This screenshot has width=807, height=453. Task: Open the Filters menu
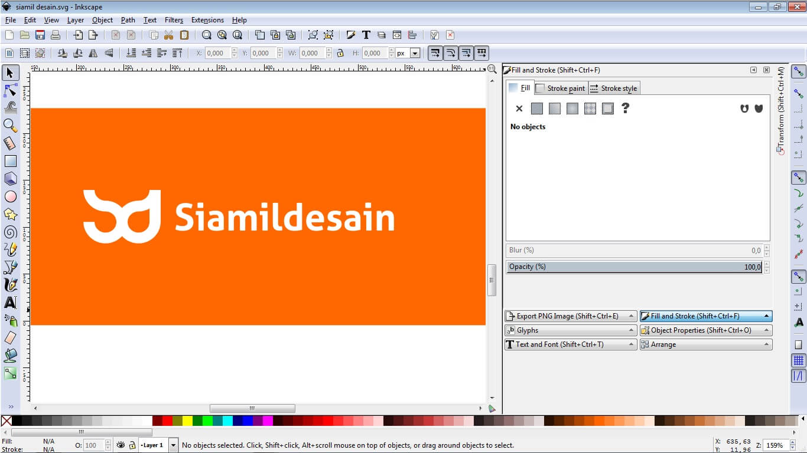click(174, 19)
